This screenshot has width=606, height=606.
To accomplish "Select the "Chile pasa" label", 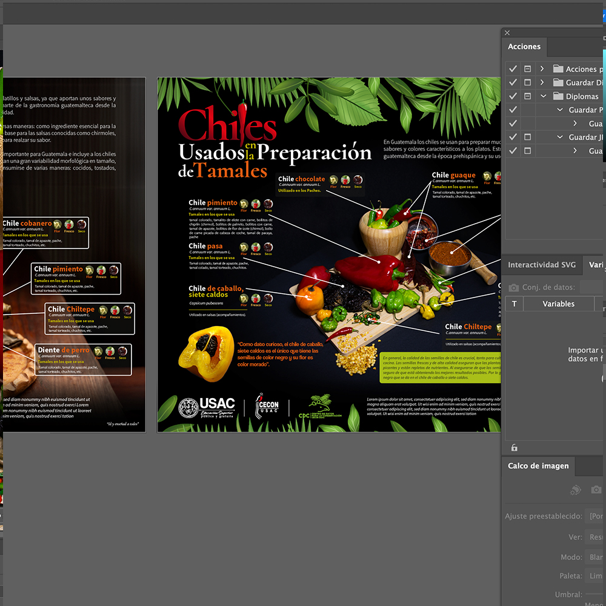I will (205, 246).
